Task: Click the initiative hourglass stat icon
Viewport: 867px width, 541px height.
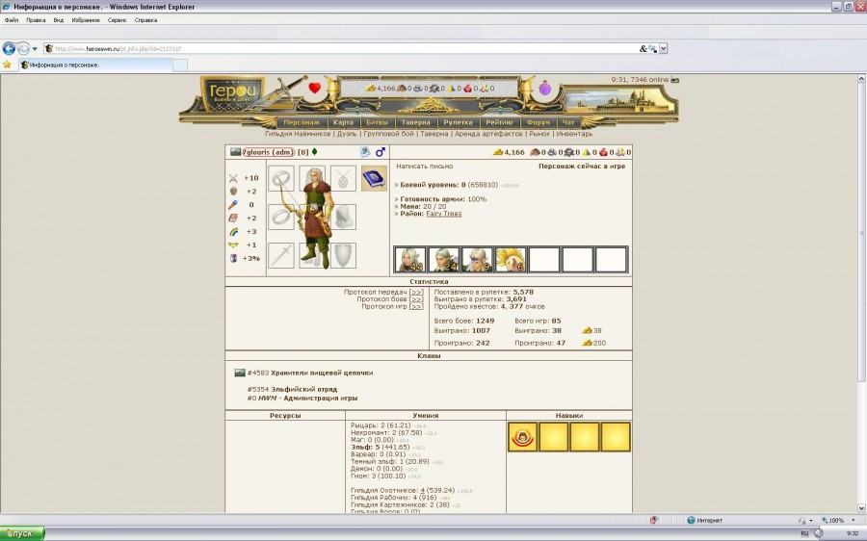Action: (x=233, y=258)
